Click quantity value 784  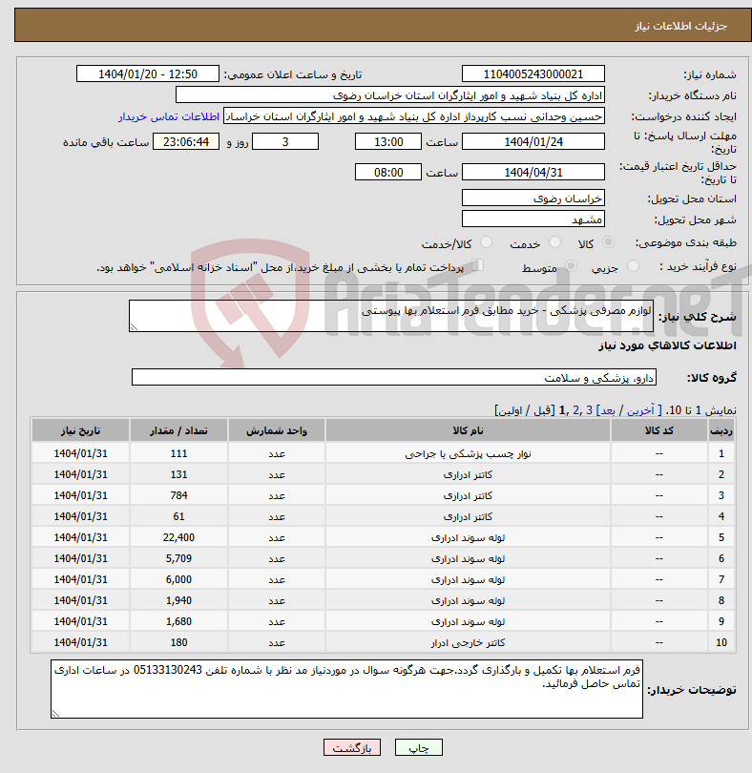point(178,495)
